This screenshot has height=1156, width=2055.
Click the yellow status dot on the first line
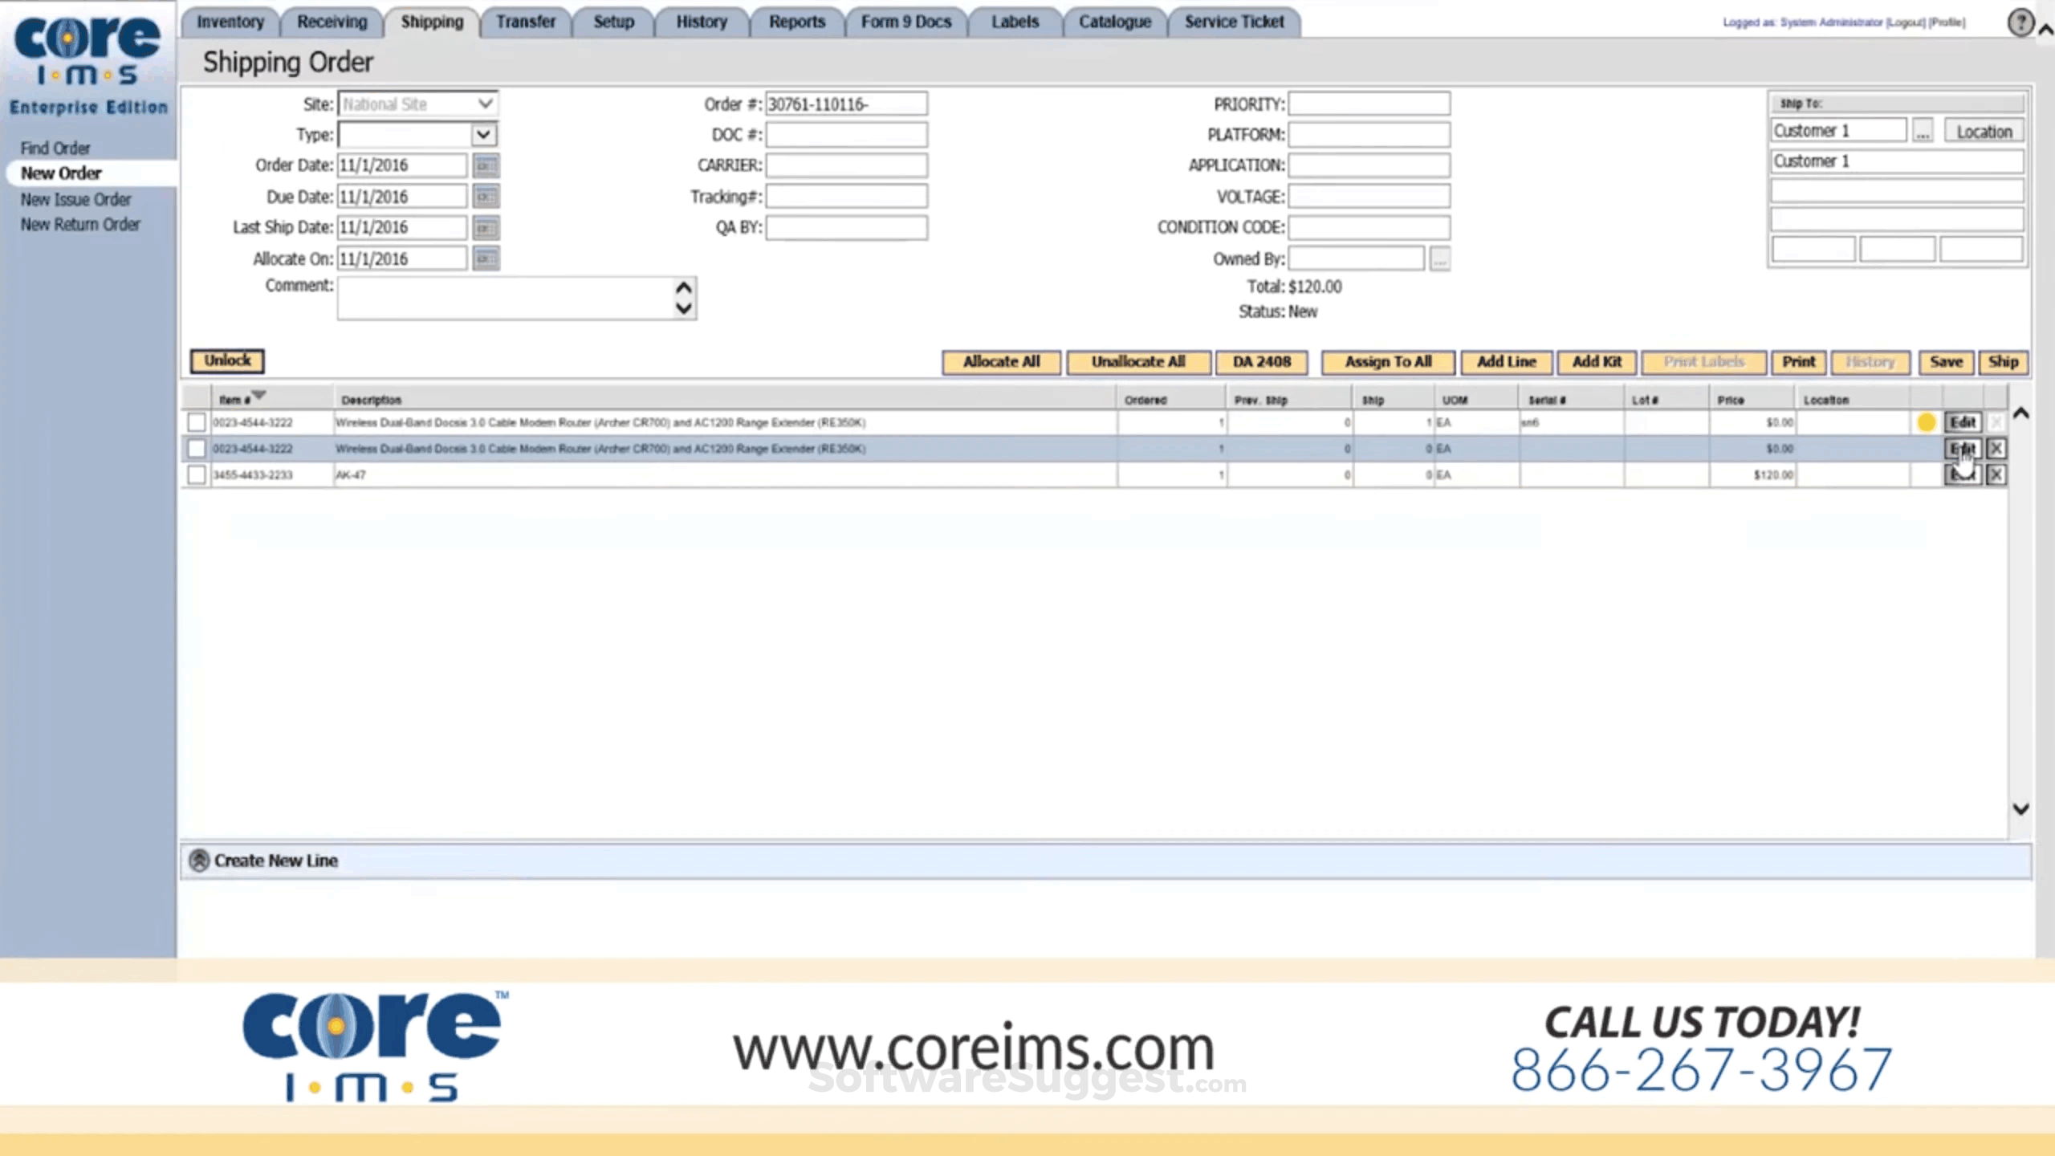pos(1927,421)
